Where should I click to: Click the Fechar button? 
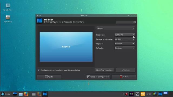pos(124,77)
